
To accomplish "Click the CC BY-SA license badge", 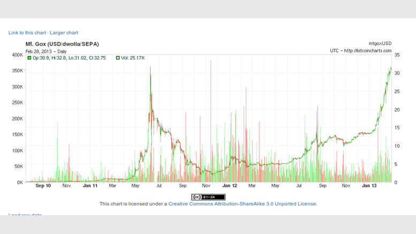I will click(x=208, y=197).
